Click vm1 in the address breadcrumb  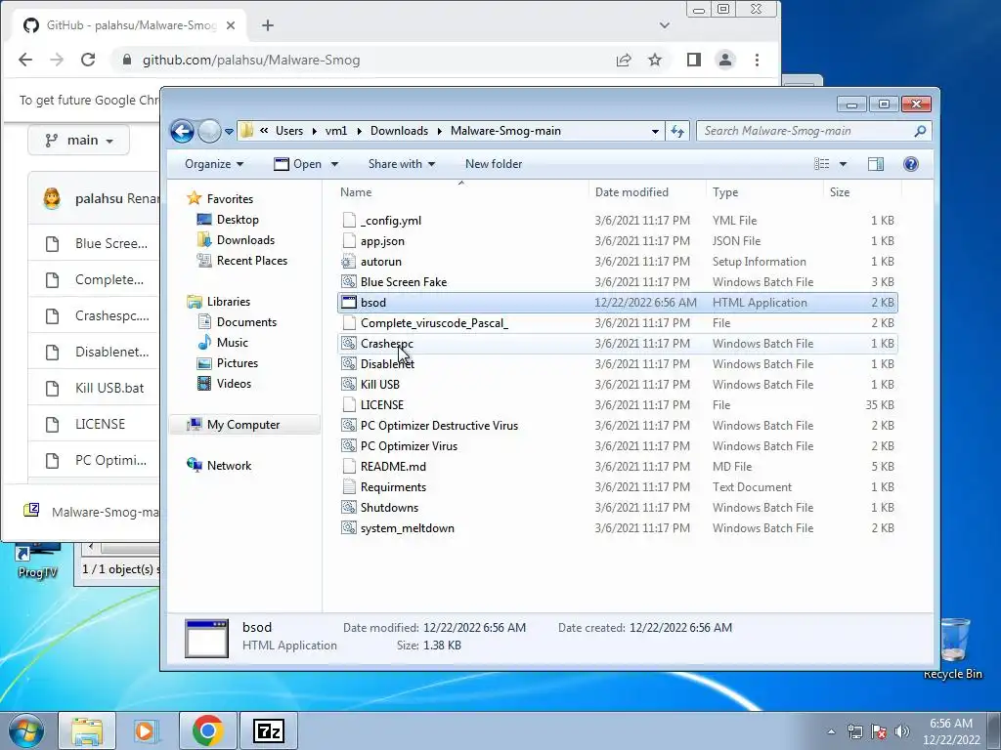(x=336, y=131)
